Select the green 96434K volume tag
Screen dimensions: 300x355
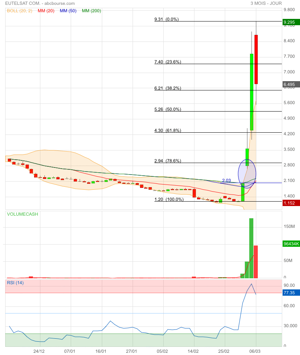[x=291, y=244]
